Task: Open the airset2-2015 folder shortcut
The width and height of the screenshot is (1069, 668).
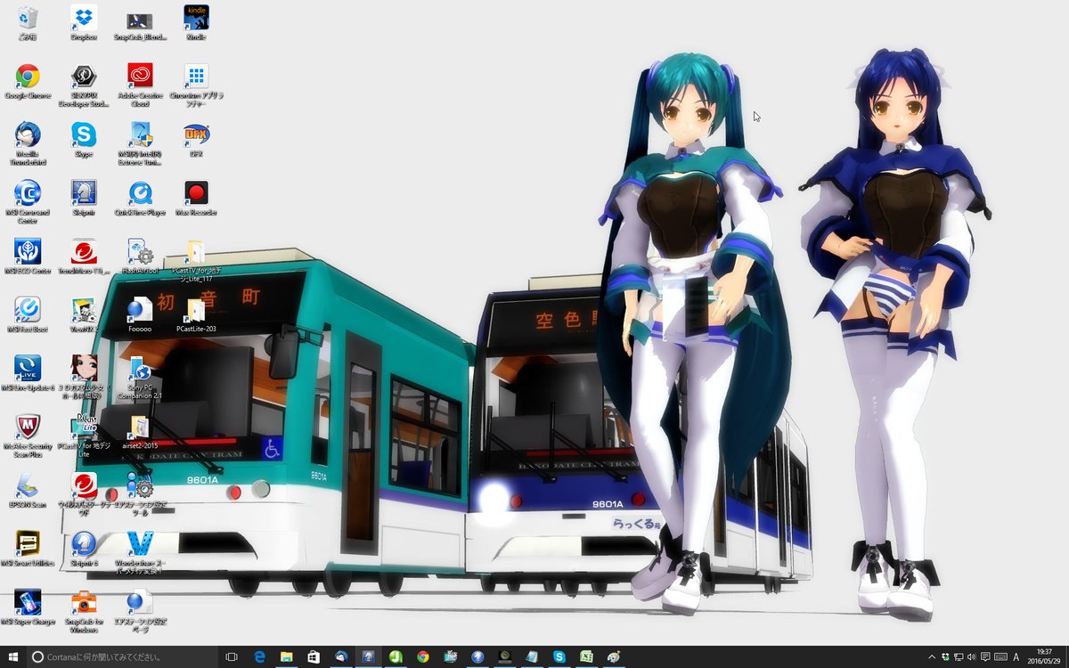Action: coord(140,432)
